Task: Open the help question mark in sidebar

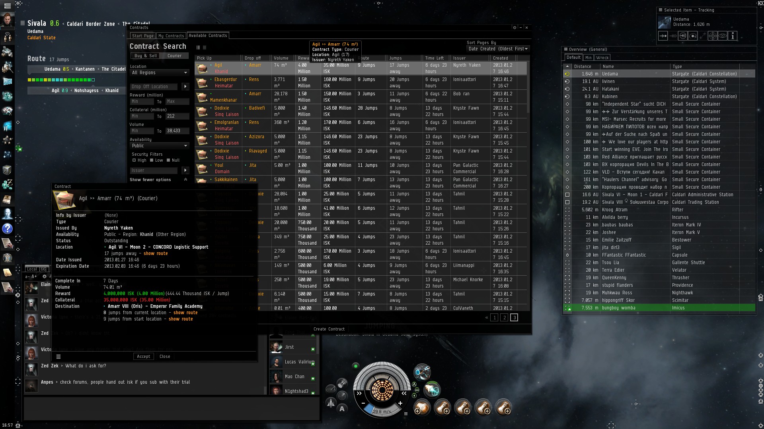Action: pyautogui.click(x=7, y=229)
